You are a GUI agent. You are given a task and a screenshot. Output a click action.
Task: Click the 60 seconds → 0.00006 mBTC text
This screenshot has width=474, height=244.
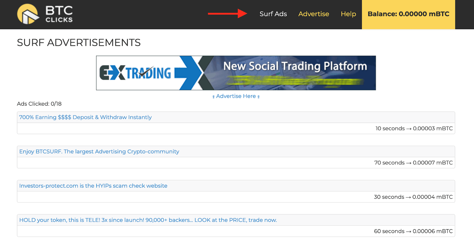413,231
